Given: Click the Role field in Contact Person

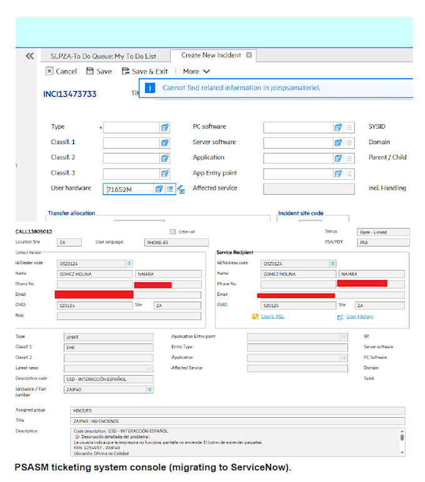Looking at the screenshot, I should tap(129, 316).
